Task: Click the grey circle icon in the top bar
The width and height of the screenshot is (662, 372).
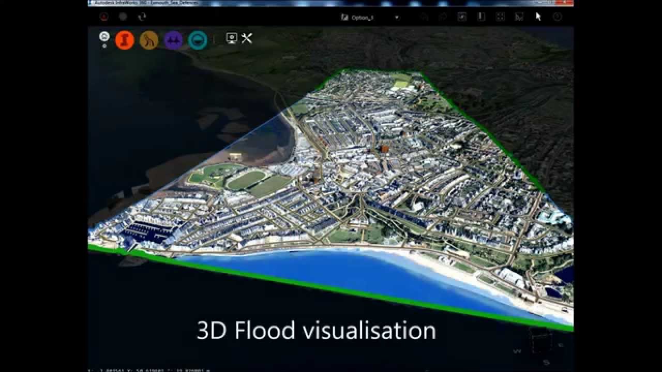Action: 123,17
